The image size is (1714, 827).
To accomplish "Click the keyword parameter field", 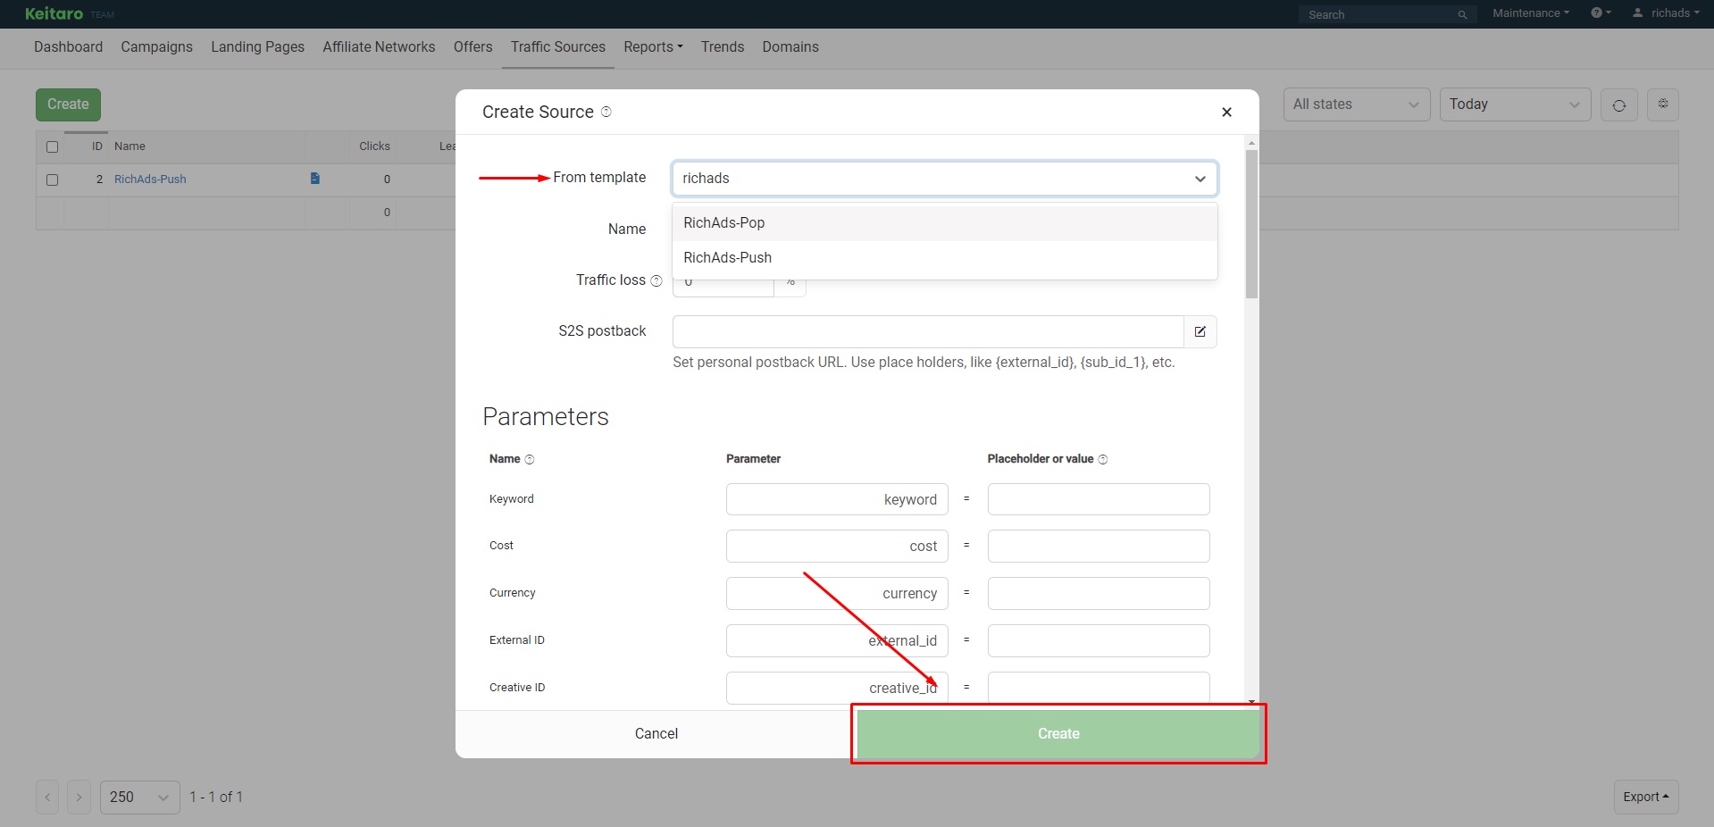I will tap(837, 499).
